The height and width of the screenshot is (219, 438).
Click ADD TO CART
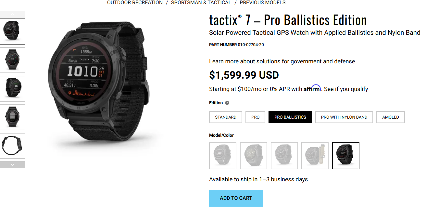pos(236,198)
